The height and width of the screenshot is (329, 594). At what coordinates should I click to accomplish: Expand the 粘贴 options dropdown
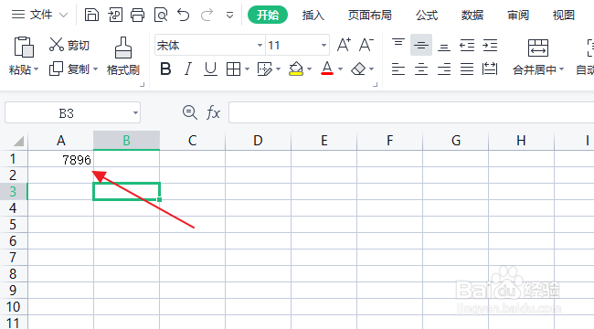point(37,69)
